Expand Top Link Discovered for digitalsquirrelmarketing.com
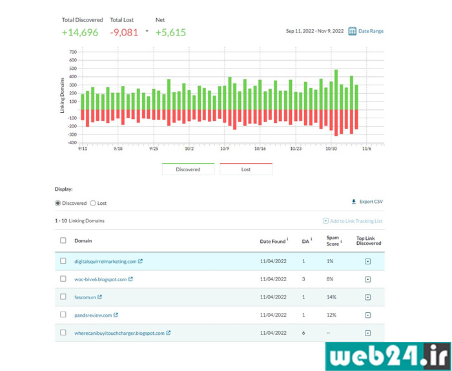Viewport: 452px width, 371px height. tap(368, 261)
